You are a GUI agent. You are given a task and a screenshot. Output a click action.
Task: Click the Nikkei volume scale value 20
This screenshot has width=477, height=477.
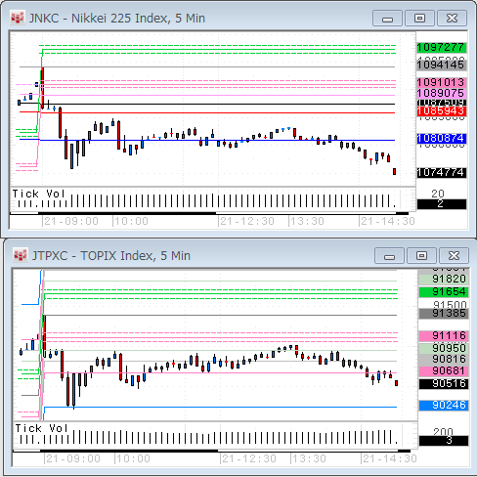tap(438, 194)
